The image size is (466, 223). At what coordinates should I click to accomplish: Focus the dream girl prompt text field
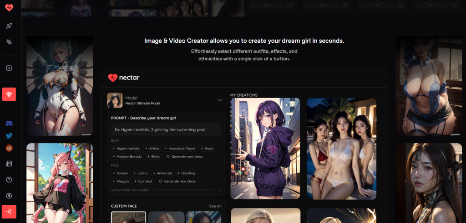point(166,129)
